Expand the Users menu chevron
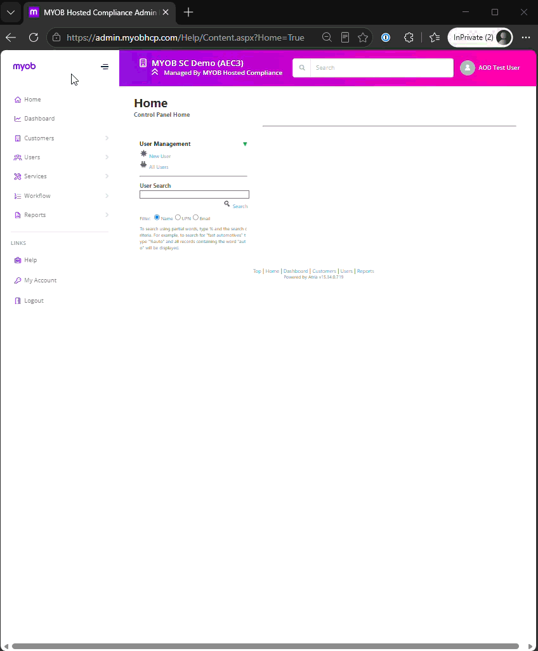The width and height of the screenshot is (538, 651). (107, 157)
